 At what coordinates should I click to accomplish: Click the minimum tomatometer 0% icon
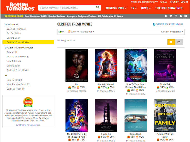60,32
